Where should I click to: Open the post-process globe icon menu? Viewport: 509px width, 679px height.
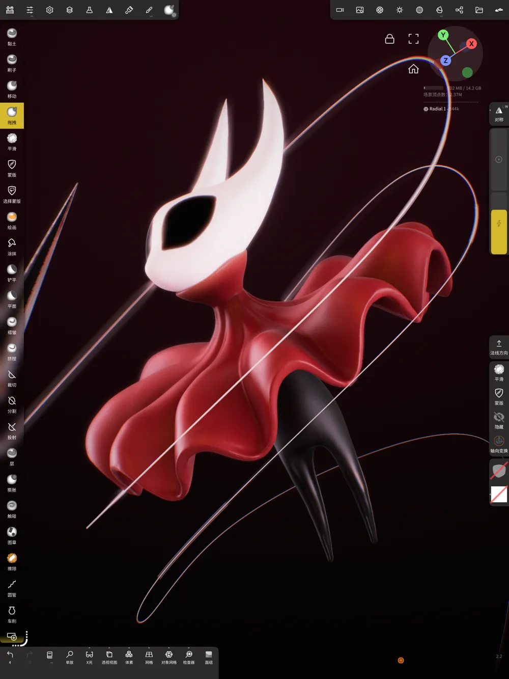tap(419, 10)
